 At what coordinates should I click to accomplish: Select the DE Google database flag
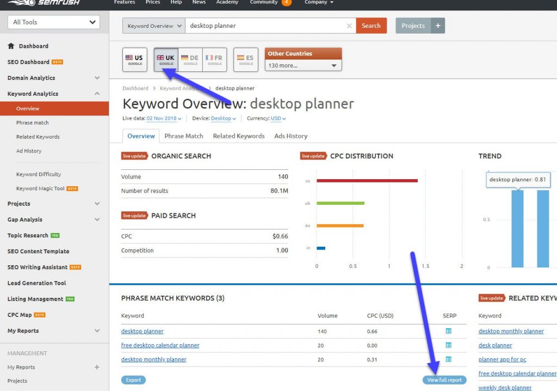pos(190,59)
